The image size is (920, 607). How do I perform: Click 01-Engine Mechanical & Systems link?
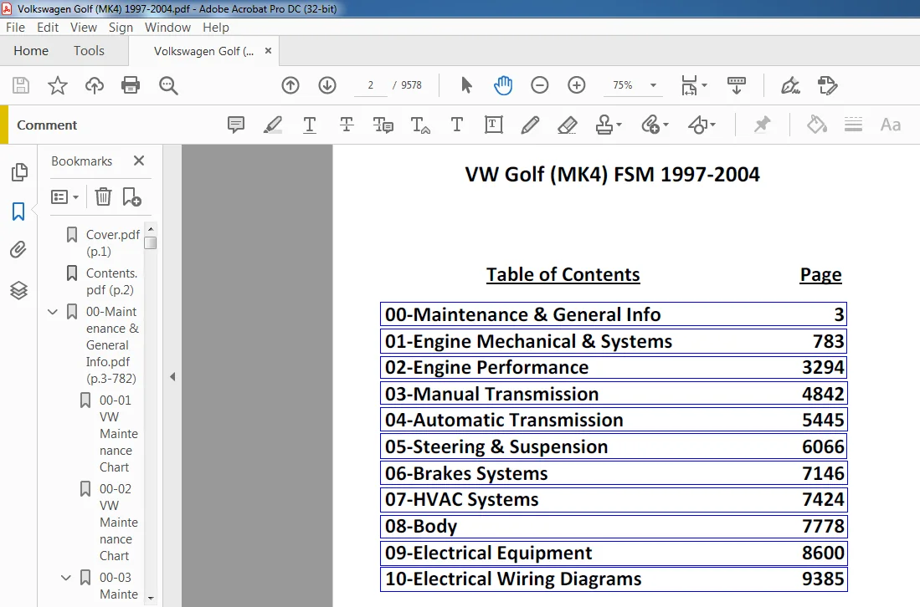click(614, 341)
